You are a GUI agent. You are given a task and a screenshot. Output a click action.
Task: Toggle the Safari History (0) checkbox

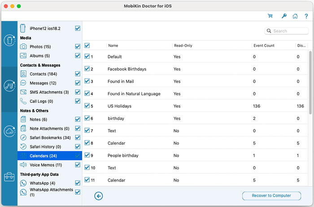coord(78,147)
